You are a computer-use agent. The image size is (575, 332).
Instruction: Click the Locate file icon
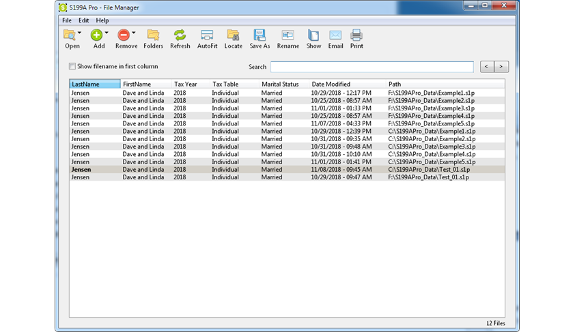(234, 35)
